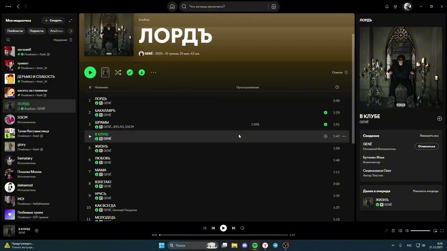The width and height of the screenshot is (447, 251).
Task: Enter fullscreen with the player bar icon
Action: point(442,230)
